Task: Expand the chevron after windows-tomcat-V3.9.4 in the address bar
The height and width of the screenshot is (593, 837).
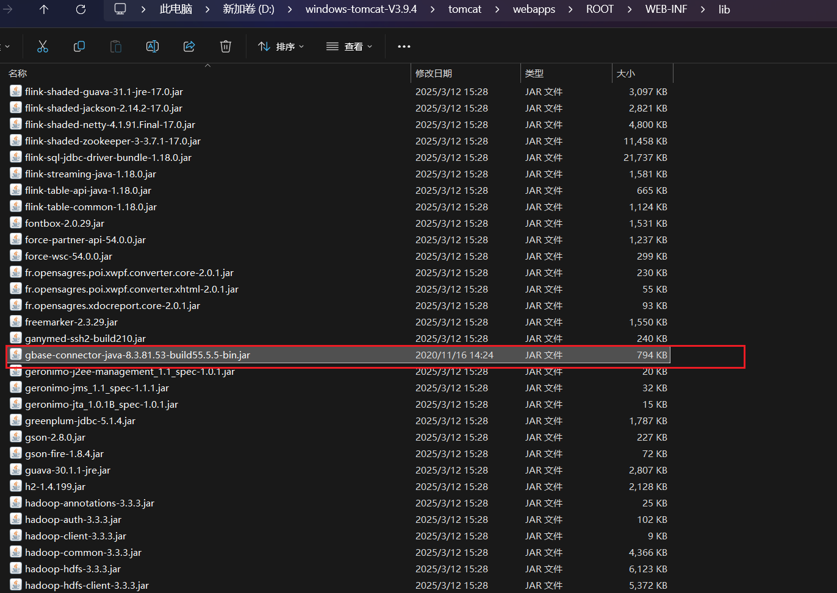Action: (x=433, y=9)
